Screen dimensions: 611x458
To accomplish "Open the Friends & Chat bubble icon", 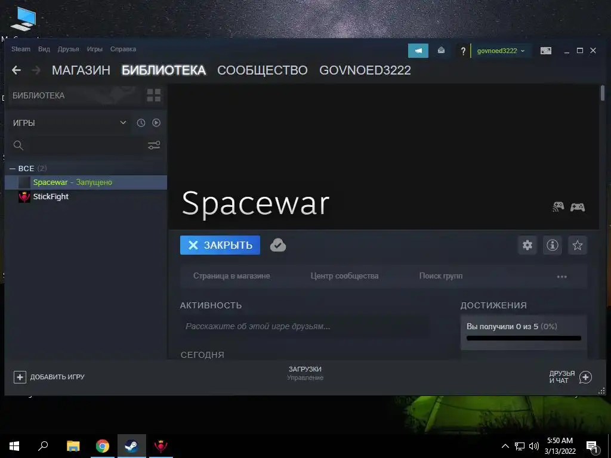I will 585,377.
